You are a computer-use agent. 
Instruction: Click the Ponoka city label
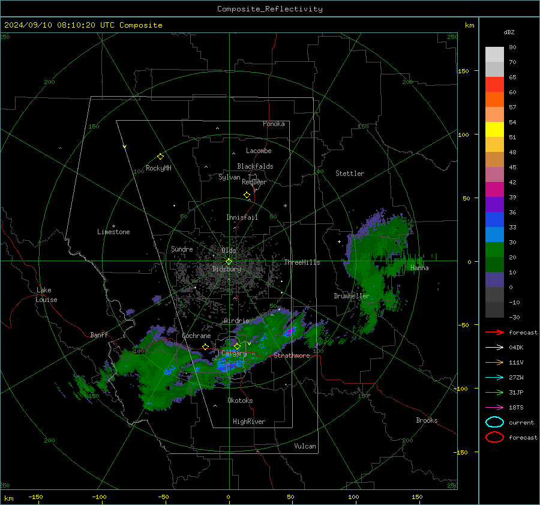coord(274,124)
